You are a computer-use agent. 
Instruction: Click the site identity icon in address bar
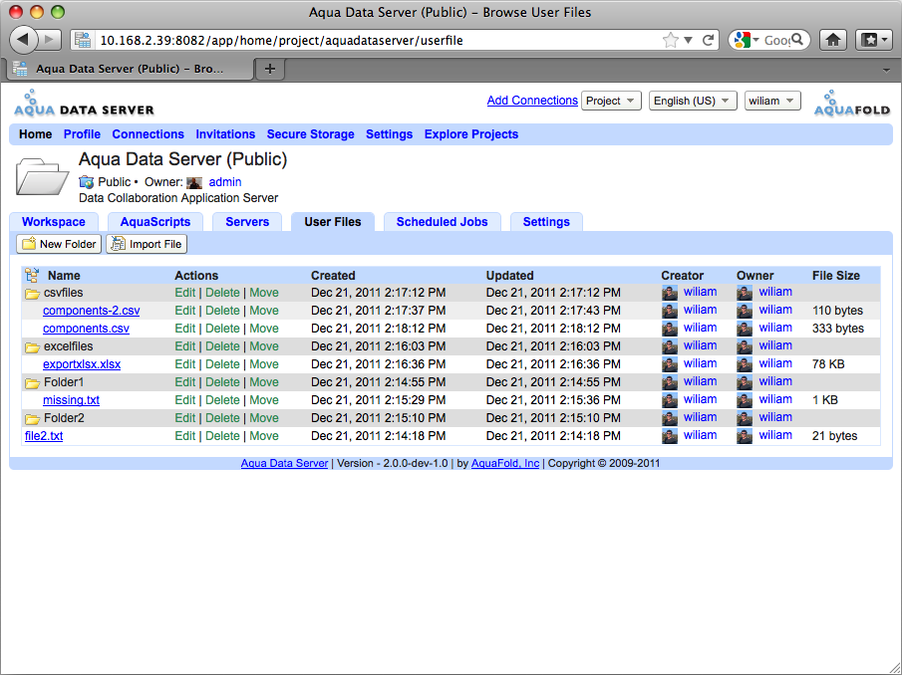83,40
